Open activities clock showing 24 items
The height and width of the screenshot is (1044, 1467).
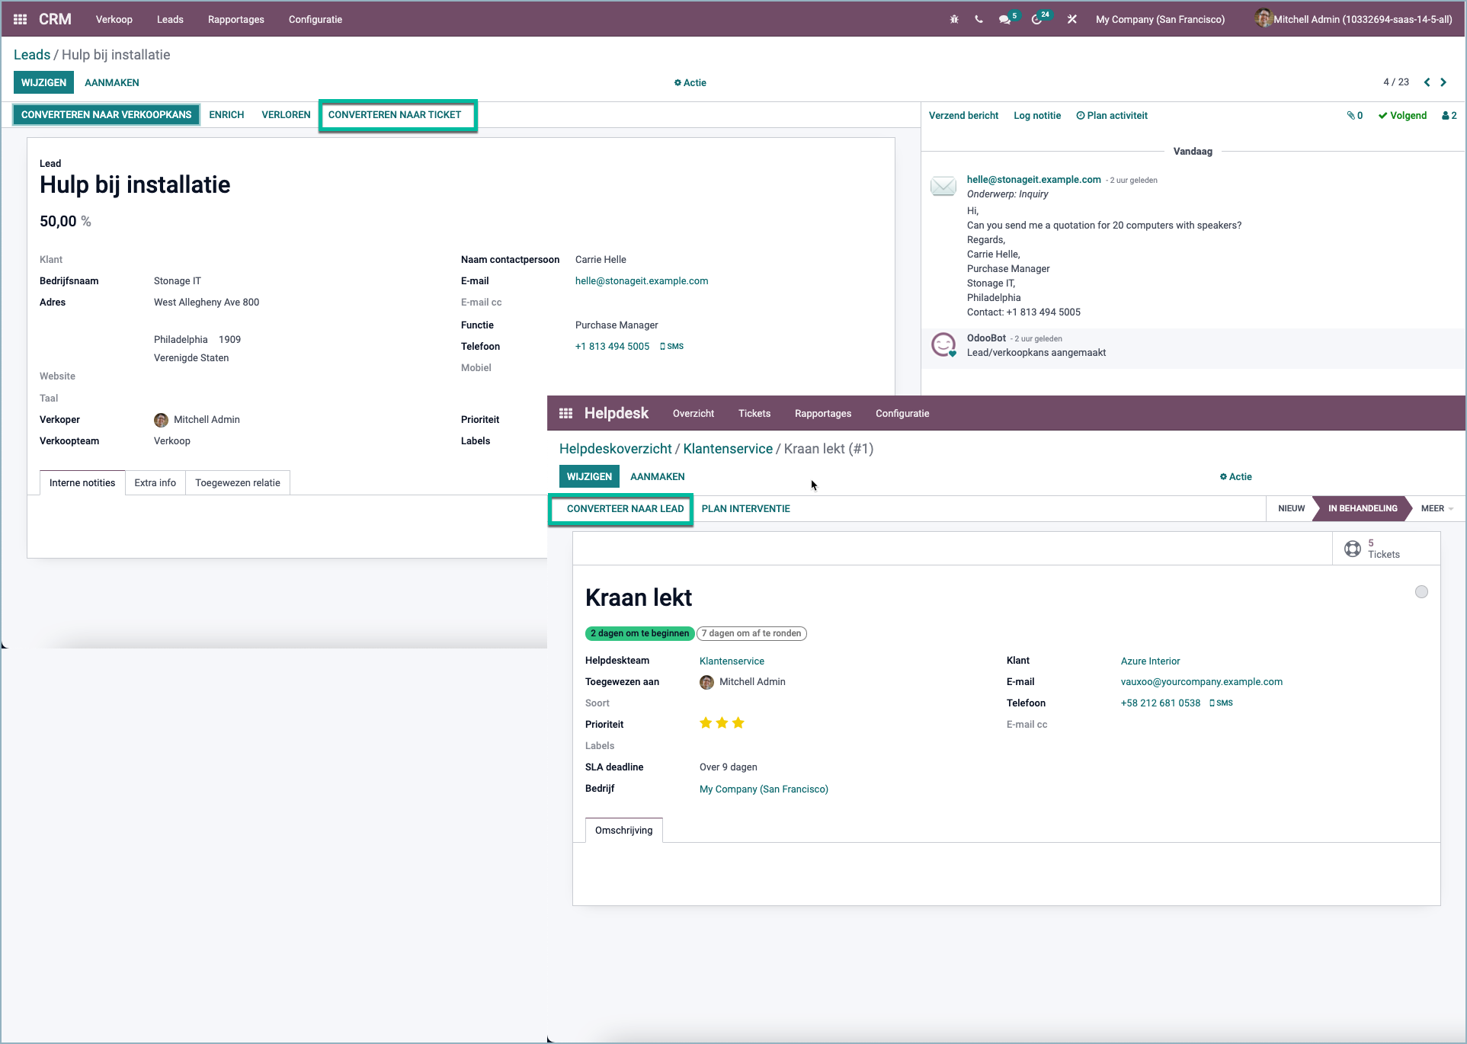pos(1036,19)
